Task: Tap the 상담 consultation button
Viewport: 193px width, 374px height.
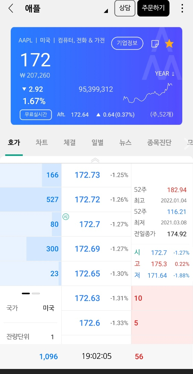Action: (x=125, y=8)
